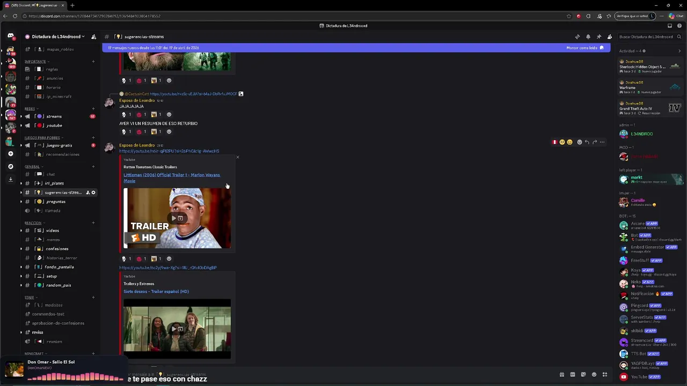Open Grand Theft Auto IV activity card
Screen dimensions: 687x386
(649, 108)
